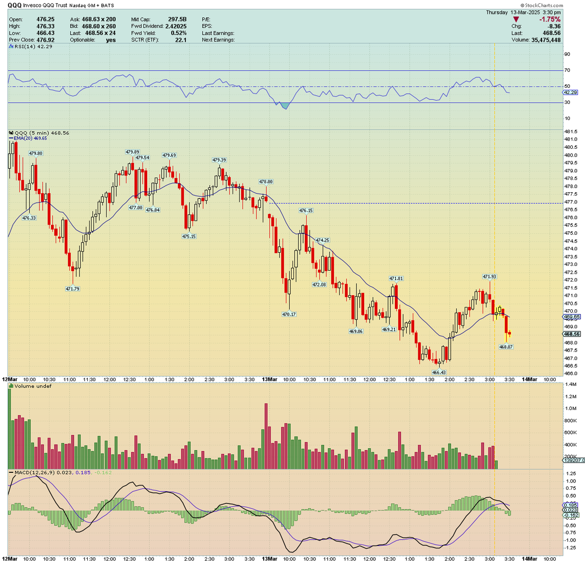Click the Fwd Yield value 0.52%
The height and width of the screenshot is (563, 585).
pyautogui.click(x=178, y=33)
